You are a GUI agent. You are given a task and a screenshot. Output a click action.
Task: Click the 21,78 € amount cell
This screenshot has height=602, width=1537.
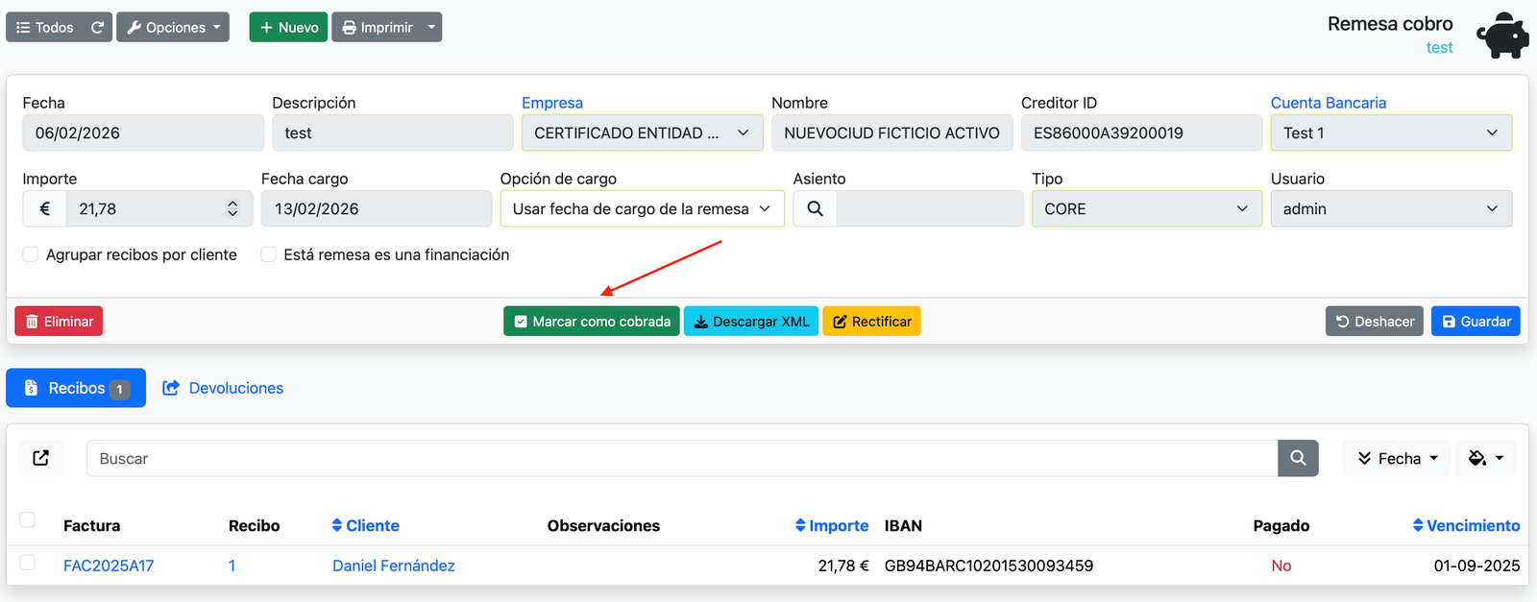[x=843, y=566]
